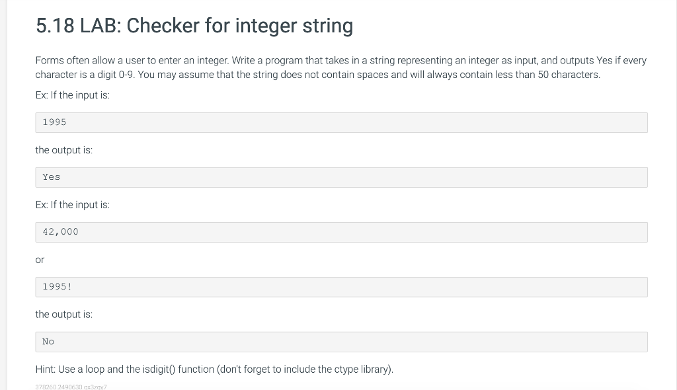
Task: Click the text '1995' inside first box
Action: click(x=54, y=122)
